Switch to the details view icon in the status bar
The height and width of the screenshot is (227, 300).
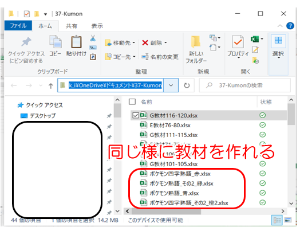(x=277, y=220)
